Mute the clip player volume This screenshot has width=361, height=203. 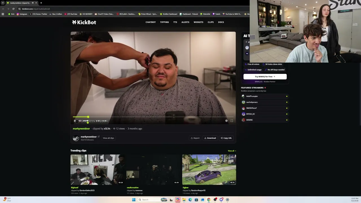click(x=80, y=121)
